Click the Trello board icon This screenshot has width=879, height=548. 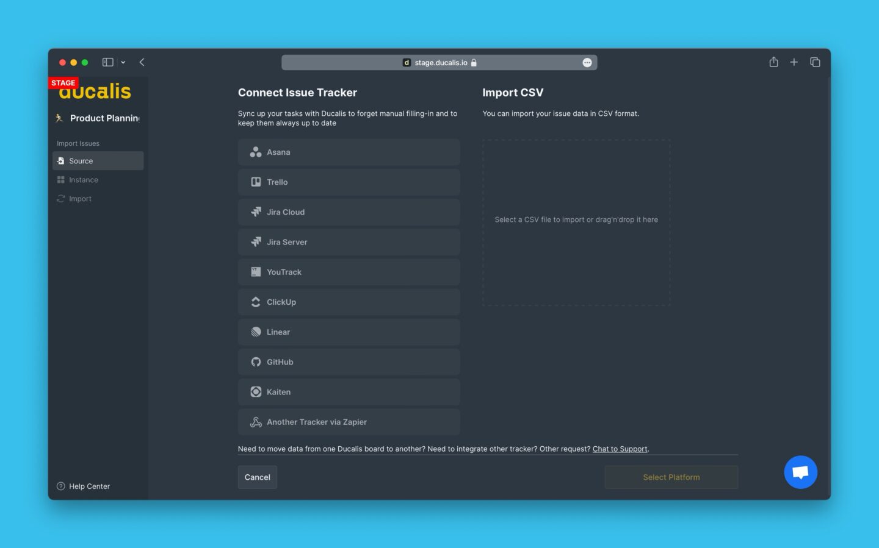point(256,182)
